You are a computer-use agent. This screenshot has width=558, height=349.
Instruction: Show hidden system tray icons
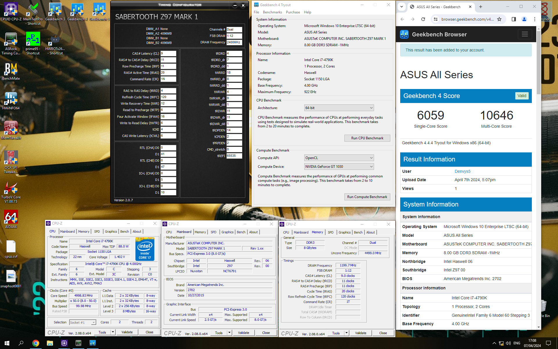pyautogui.click(x=494, y=343)
